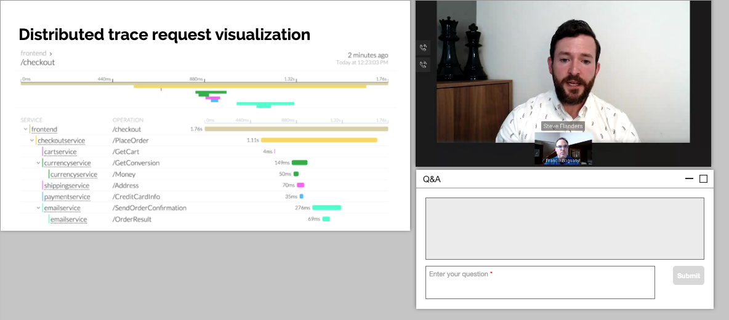729x320 pixels.
Task: Open the emailservice link in the /OrderResult row
Action: point(69,219)
